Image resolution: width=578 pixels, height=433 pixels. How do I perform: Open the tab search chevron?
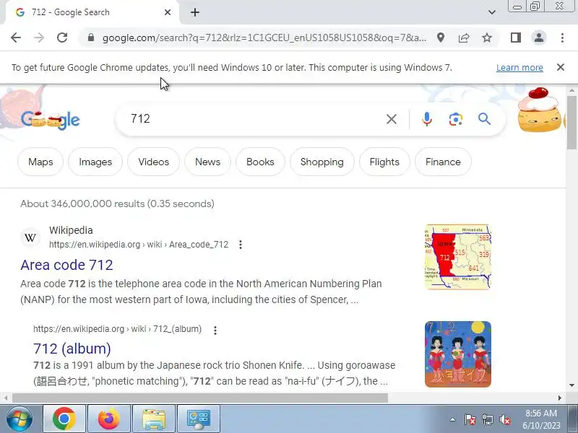point(492,12)
